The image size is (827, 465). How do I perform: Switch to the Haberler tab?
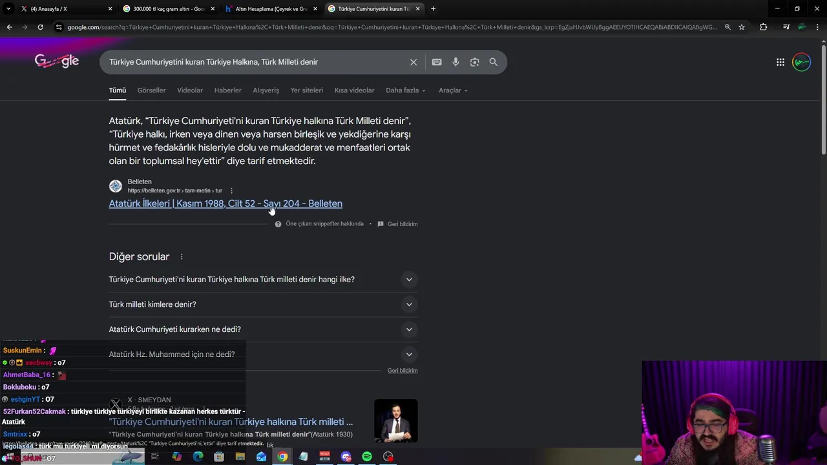point(227,90)
